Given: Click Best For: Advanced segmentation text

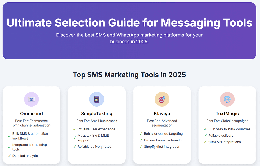Looking at the screenshot, I should pyautogui.click(x=162, y=123).
